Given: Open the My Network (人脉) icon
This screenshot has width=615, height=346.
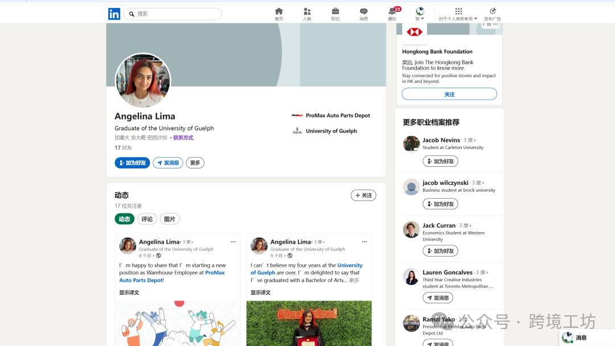Looking at the screenshot, I should coord(307,11).
